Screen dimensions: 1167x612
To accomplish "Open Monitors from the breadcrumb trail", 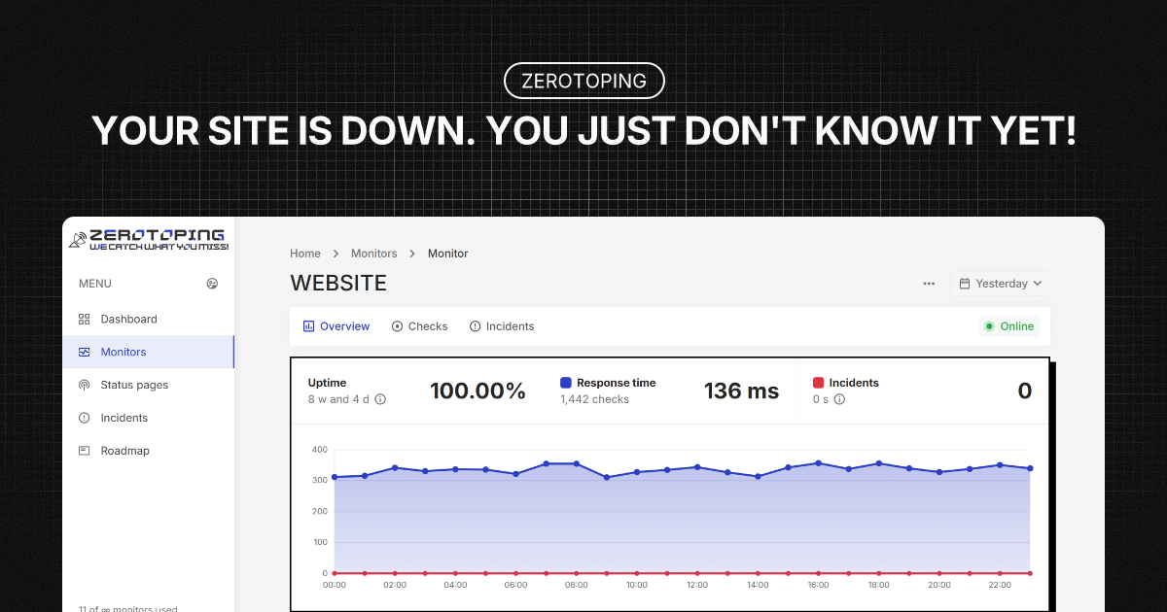I will coord(373,253).
